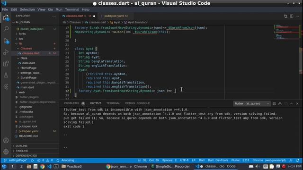Switch to workspace 2 in taskbar
Image resolution: width=303 pixels, height=170 pixels.
coord(21,166)
